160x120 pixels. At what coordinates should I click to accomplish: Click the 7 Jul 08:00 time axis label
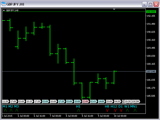click(55, 116)
